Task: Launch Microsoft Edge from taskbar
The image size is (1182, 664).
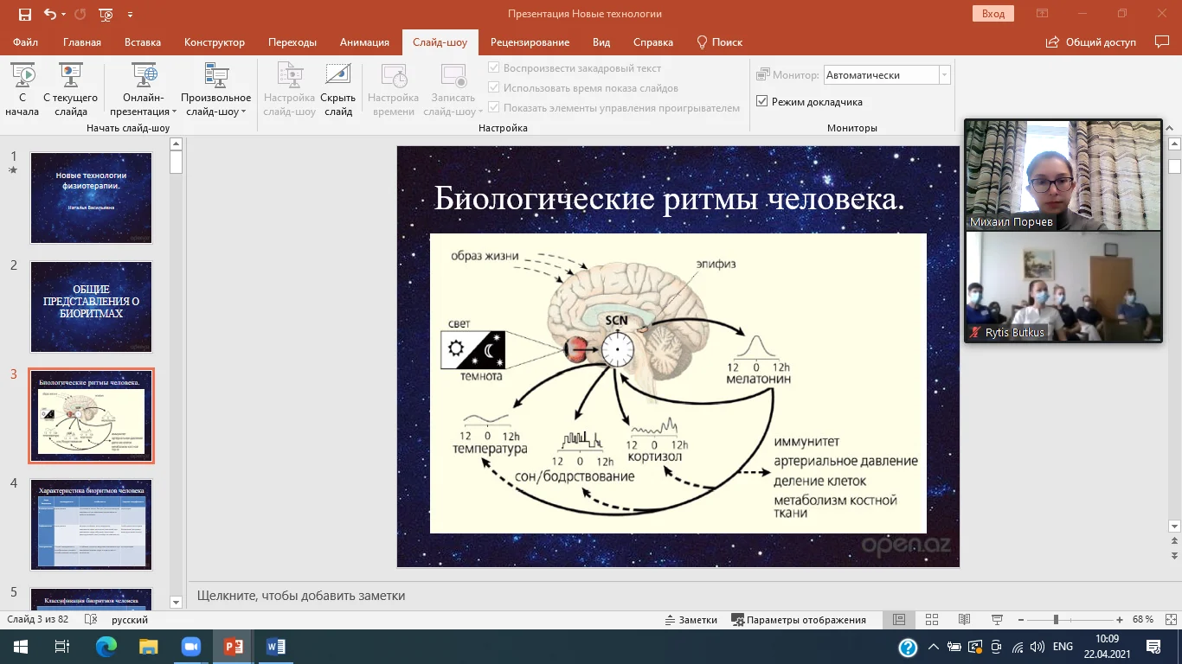Action: [106, 647]
